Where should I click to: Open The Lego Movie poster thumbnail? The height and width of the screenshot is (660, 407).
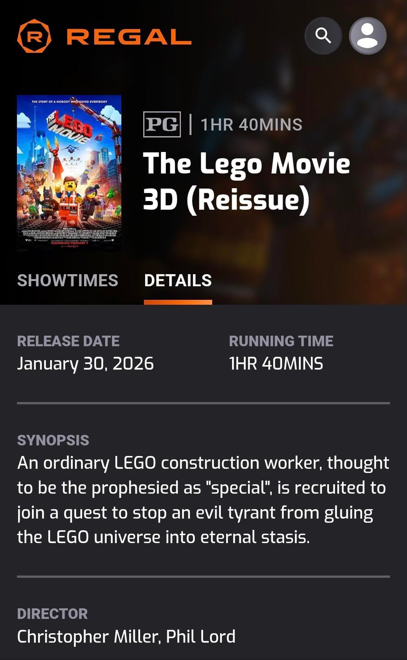pos(69,173)
